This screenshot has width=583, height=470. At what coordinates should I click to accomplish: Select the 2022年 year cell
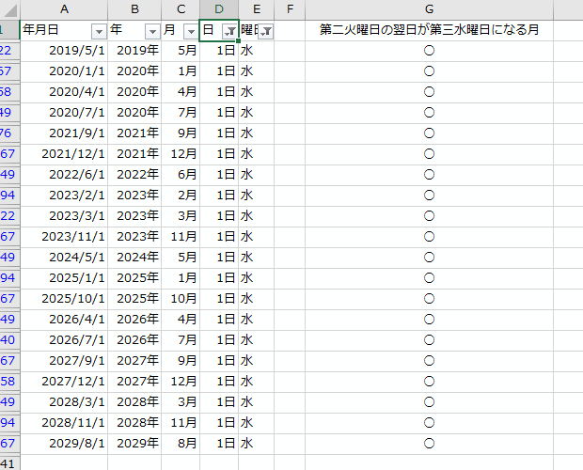tap(134, 175)
